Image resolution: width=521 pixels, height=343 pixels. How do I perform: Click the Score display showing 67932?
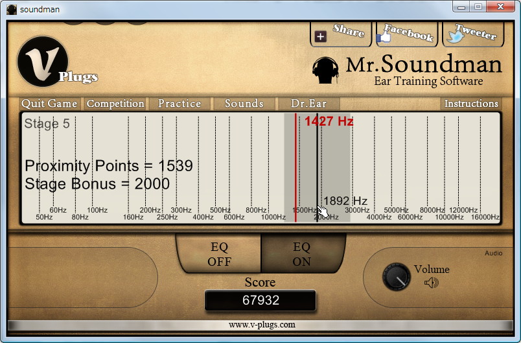click(x=260, y=300)
